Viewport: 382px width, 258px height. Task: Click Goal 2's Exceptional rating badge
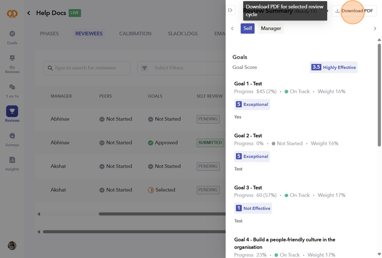[x=252, y=156]
